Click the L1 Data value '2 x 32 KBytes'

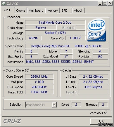93,76
